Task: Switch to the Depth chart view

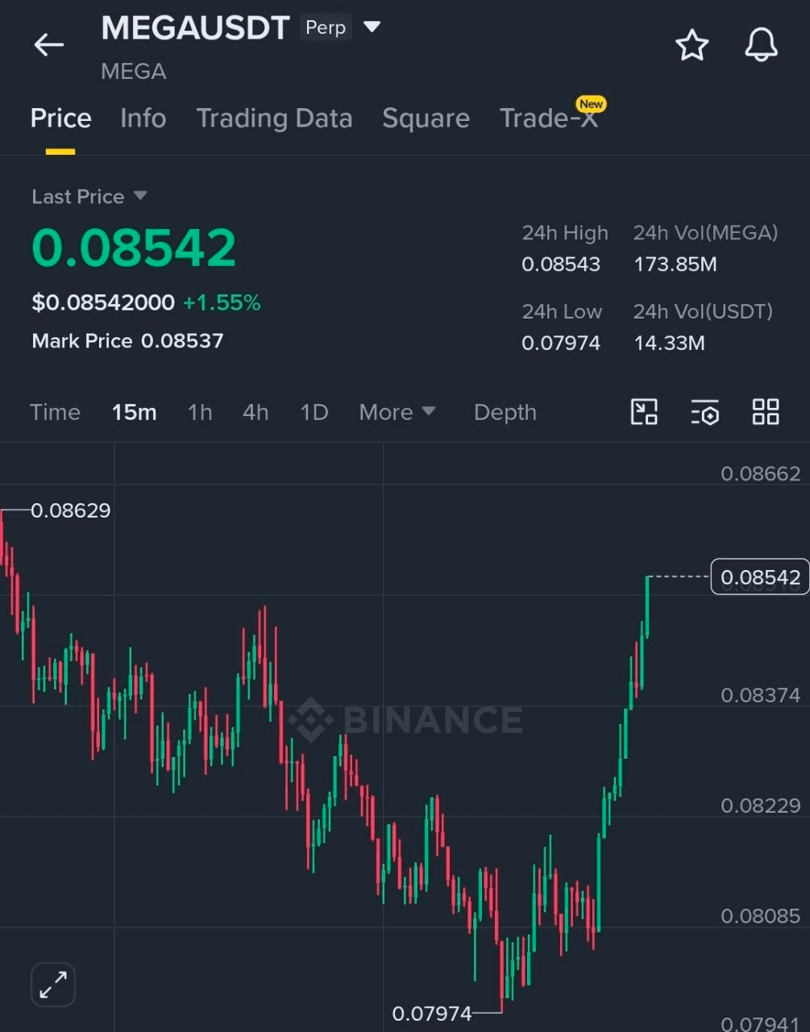Action: click(505, 412)
